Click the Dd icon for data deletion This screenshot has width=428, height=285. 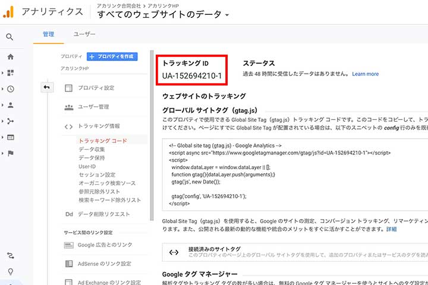(x=69, y=214)
